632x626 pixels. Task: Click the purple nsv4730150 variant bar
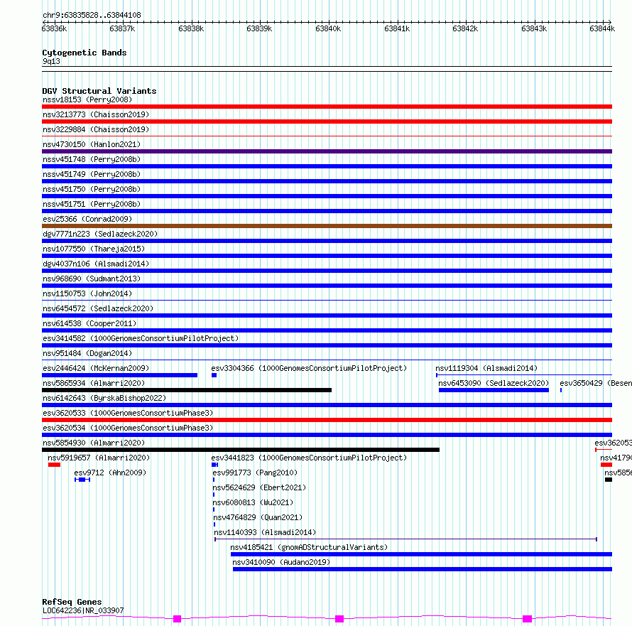(x=327, y=151)
